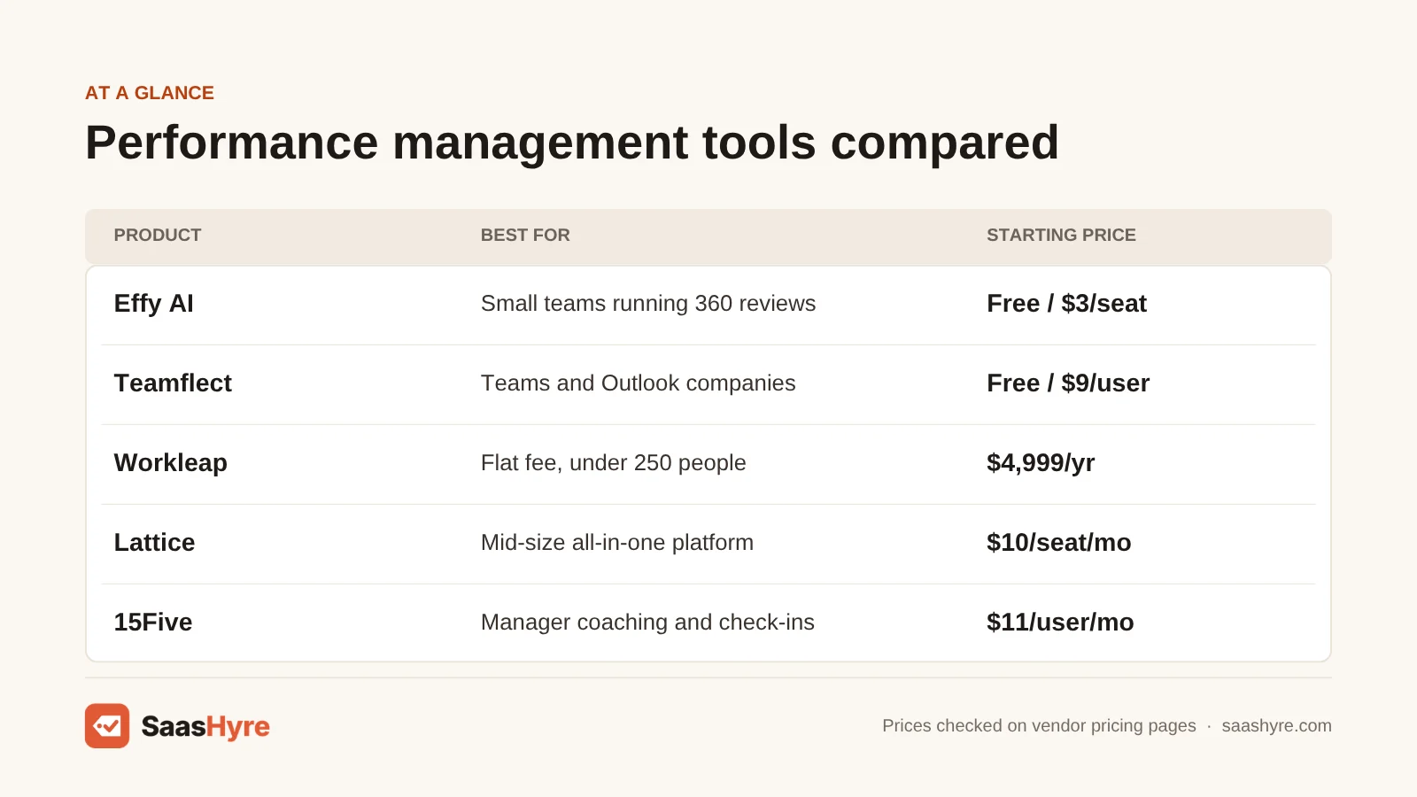This screenshot has width=1417, height=797.
Task: Select the Teamflect product cell
Action: (173, 383)
